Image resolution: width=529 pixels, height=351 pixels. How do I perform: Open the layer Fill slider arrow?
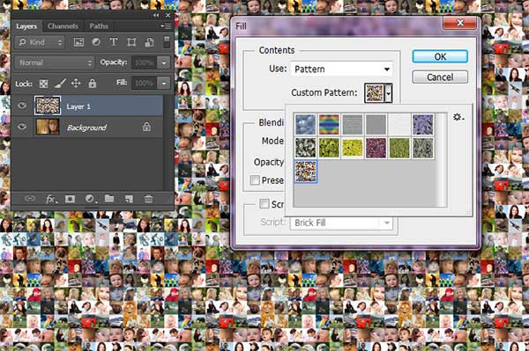coord(164,83)
